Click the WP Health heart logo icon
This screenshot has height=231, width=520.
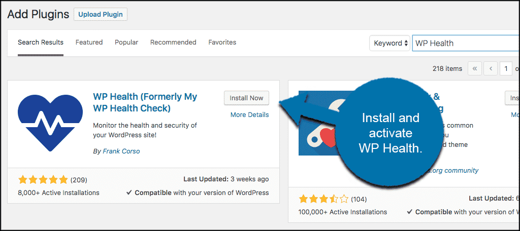[50, 123]
